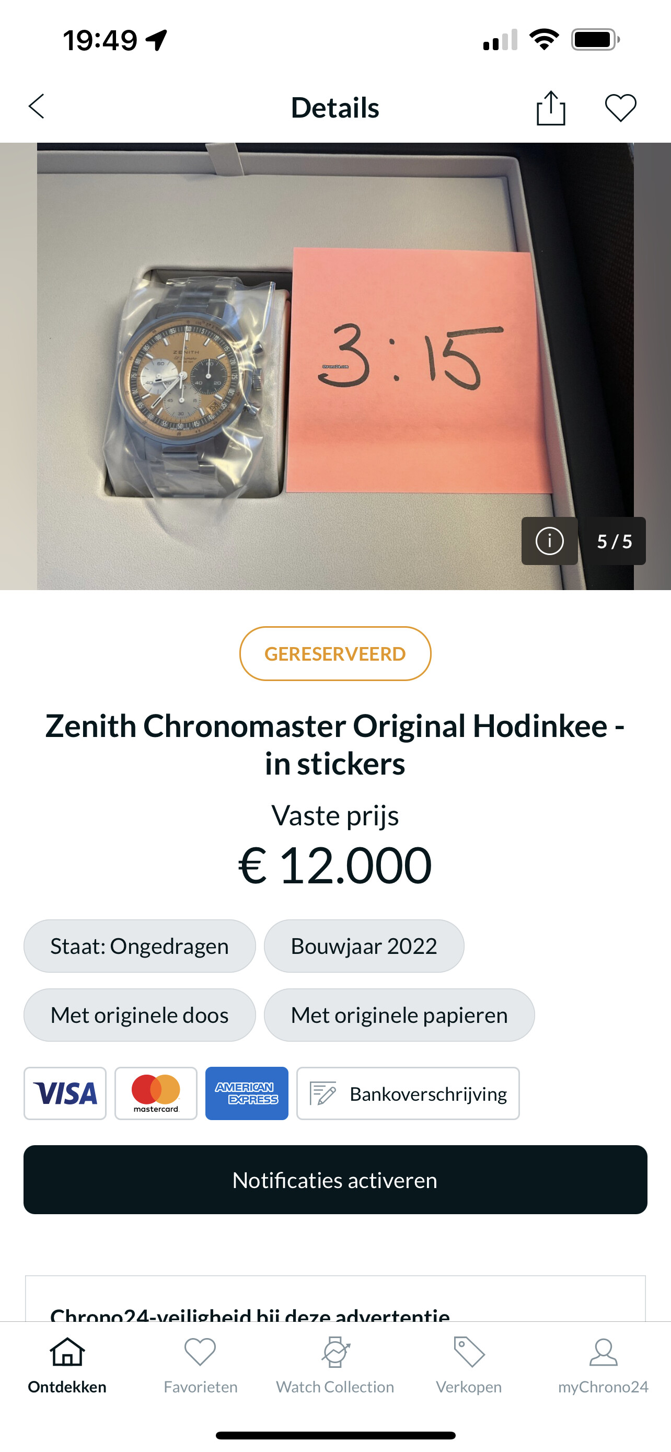The height and width of the screenshot is (1452, 671).
Task: Go to the Ontdekken tab
Action: click(67, 1365)
